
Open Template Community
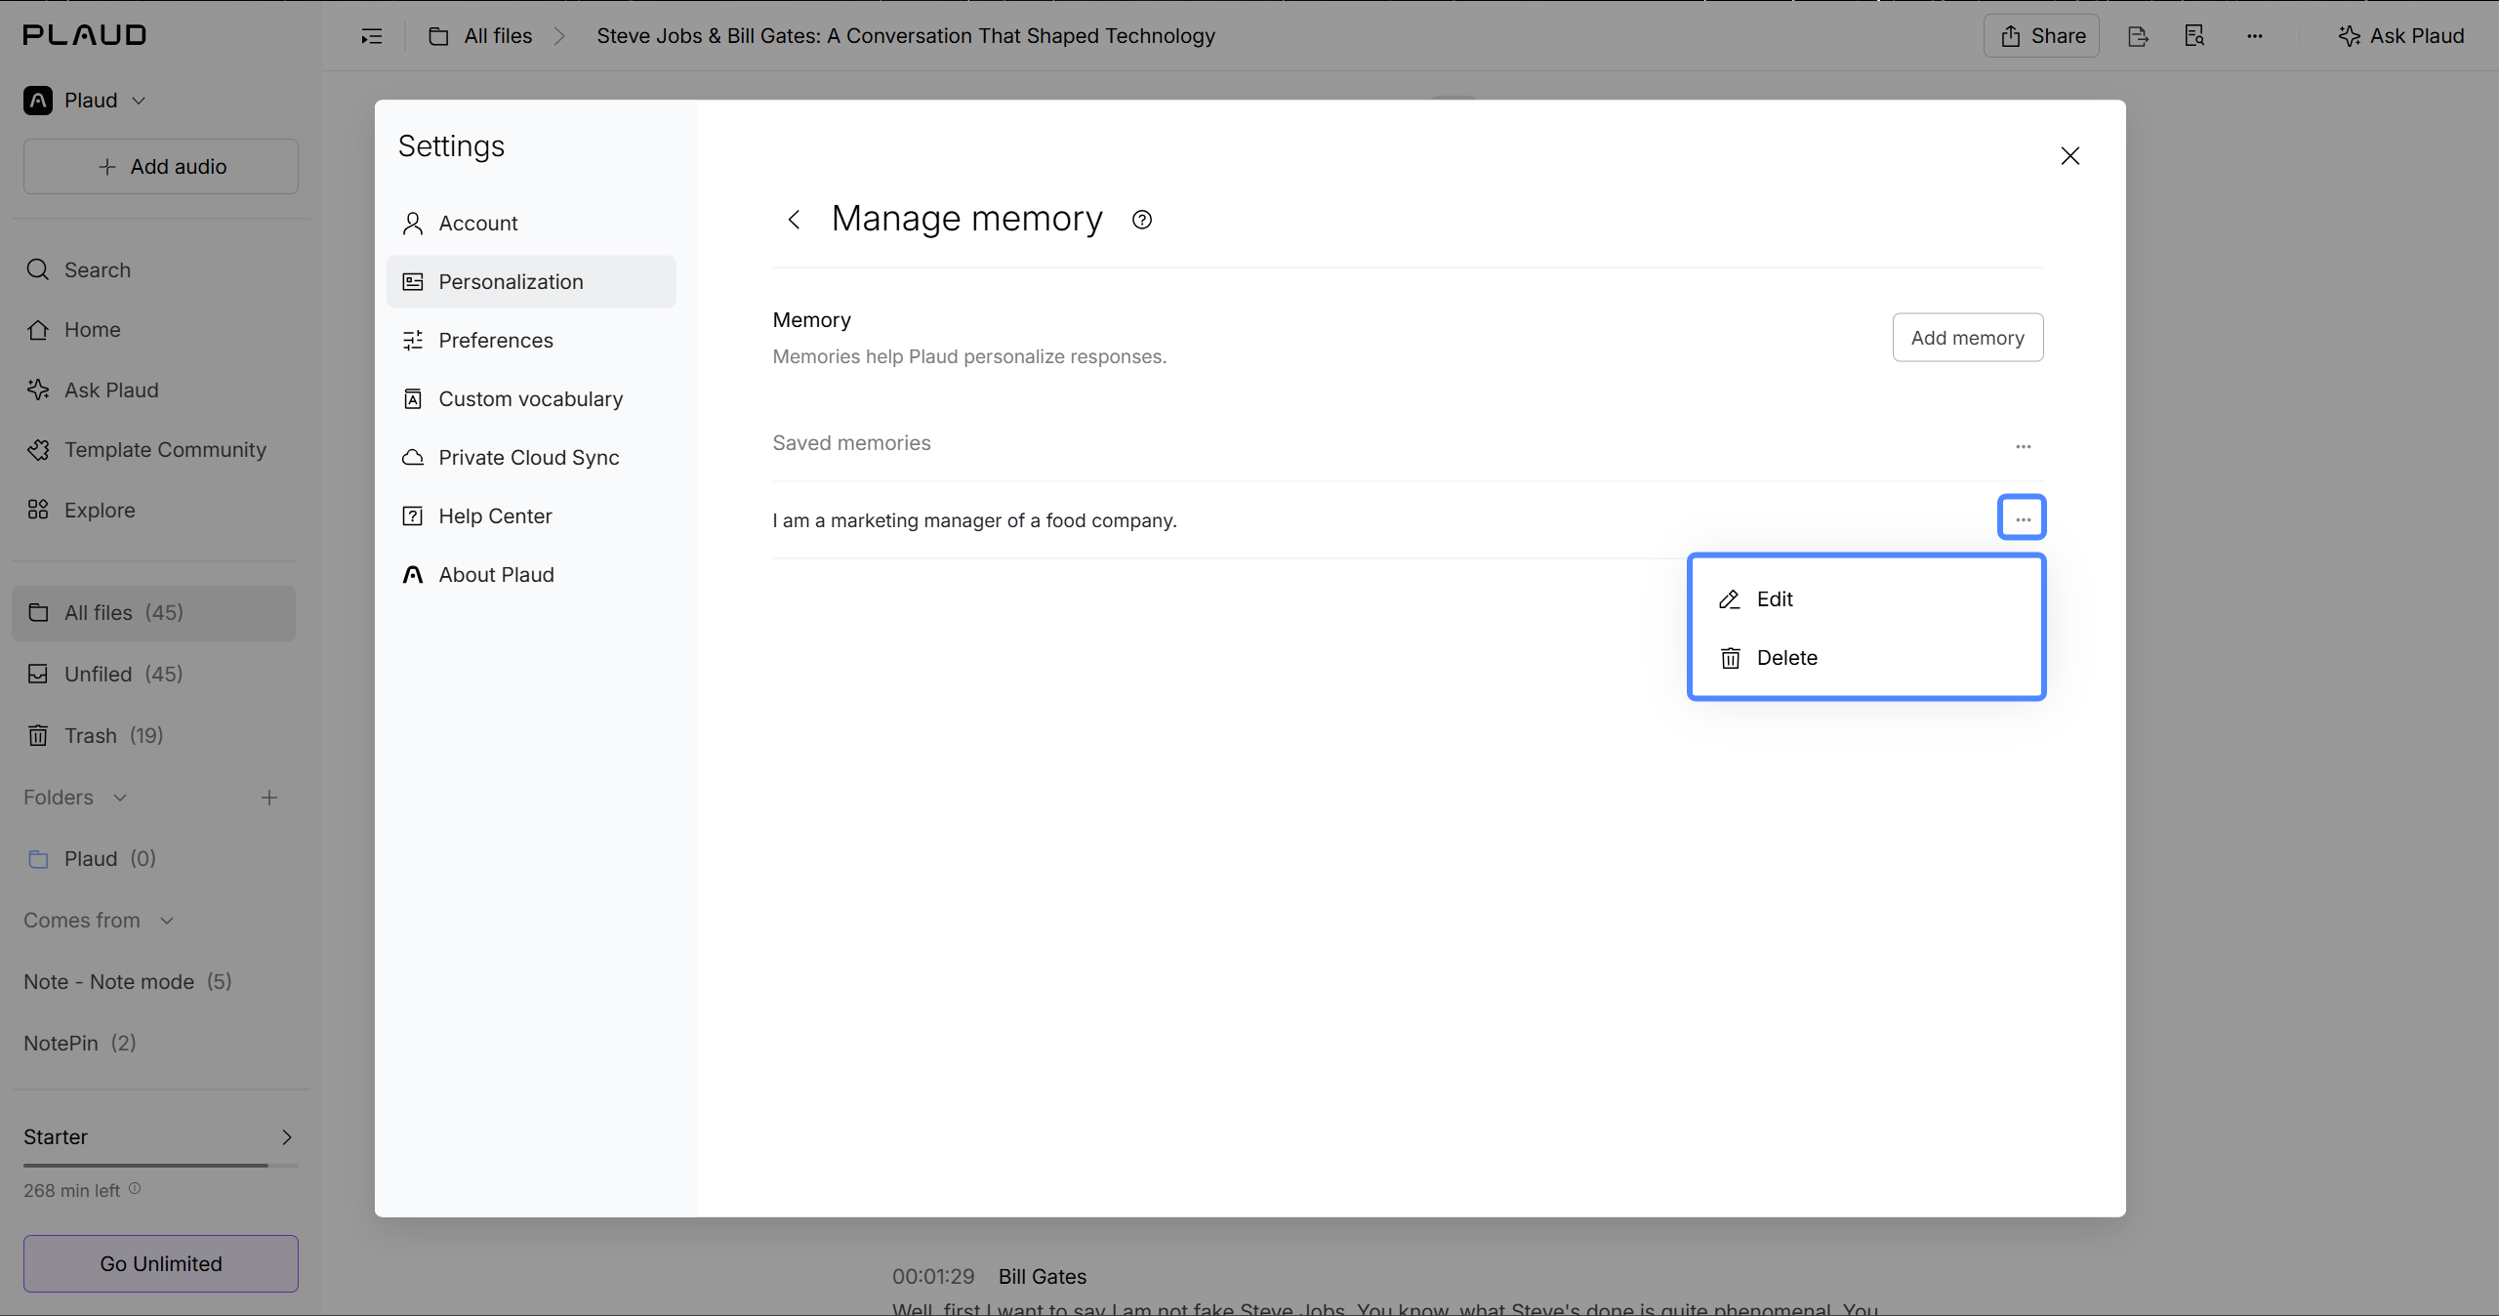click(x=146, y=450)
